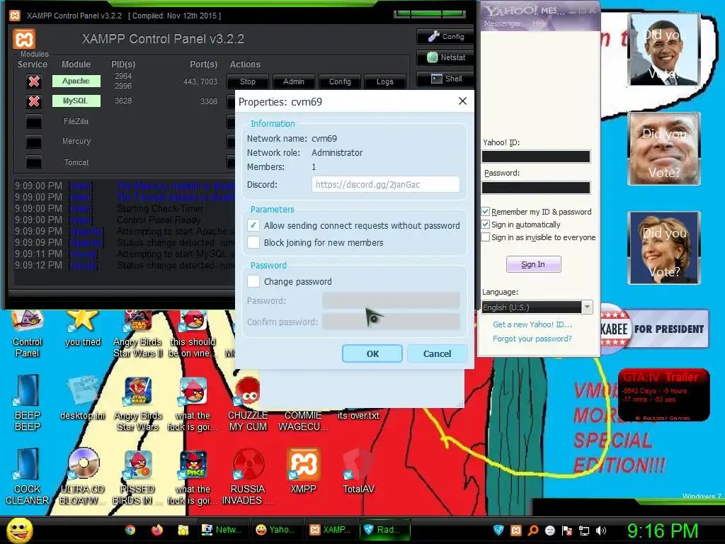Open Angry Birds Star Wars desktop icon
Screen dimensions: 725x544
pos(138,404)
